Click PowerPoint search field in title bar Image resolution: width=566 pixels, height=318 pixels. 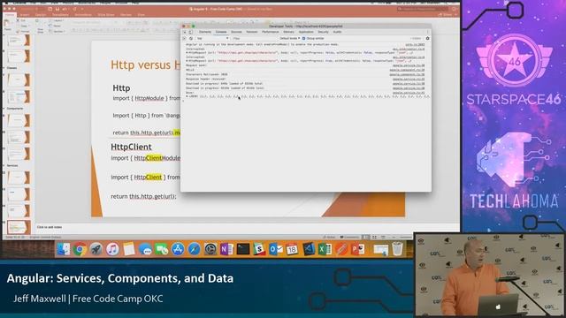pos(423,9)
